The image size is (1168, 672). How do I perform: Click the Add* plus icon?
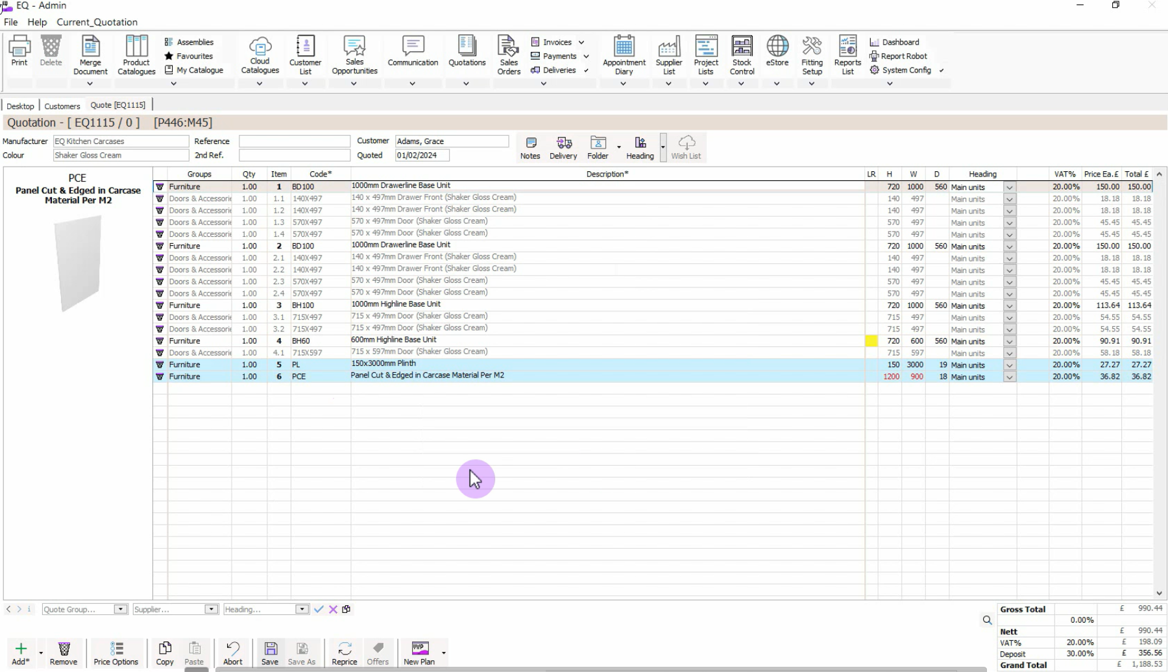pyautogui.click(x=21, y=653)
